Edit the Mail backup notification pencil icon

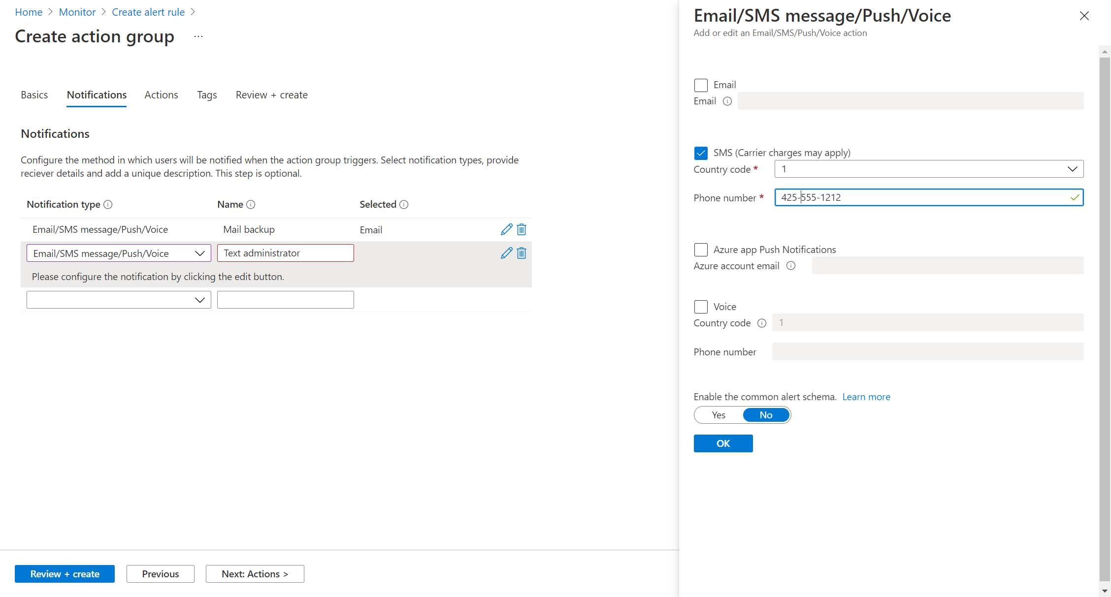(506, 229)
